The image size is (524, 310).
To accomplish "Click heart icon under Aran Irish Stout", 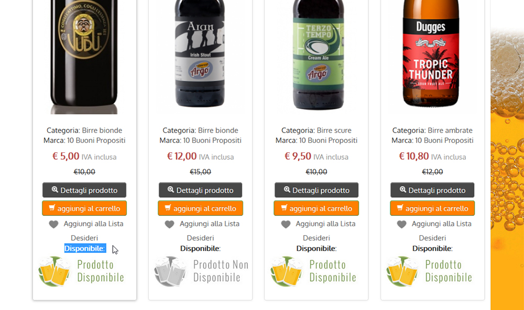I will 169,225.
